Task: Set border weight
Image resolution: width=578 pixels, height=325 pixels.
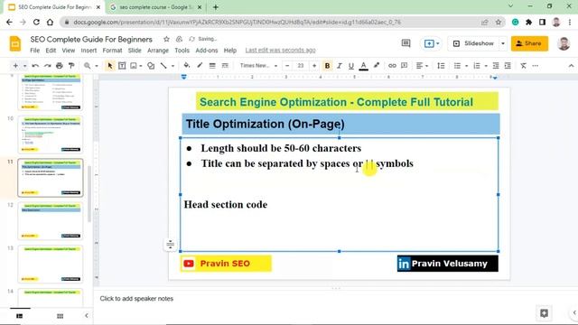Action: pyautogui.click(x=212, y=66)
